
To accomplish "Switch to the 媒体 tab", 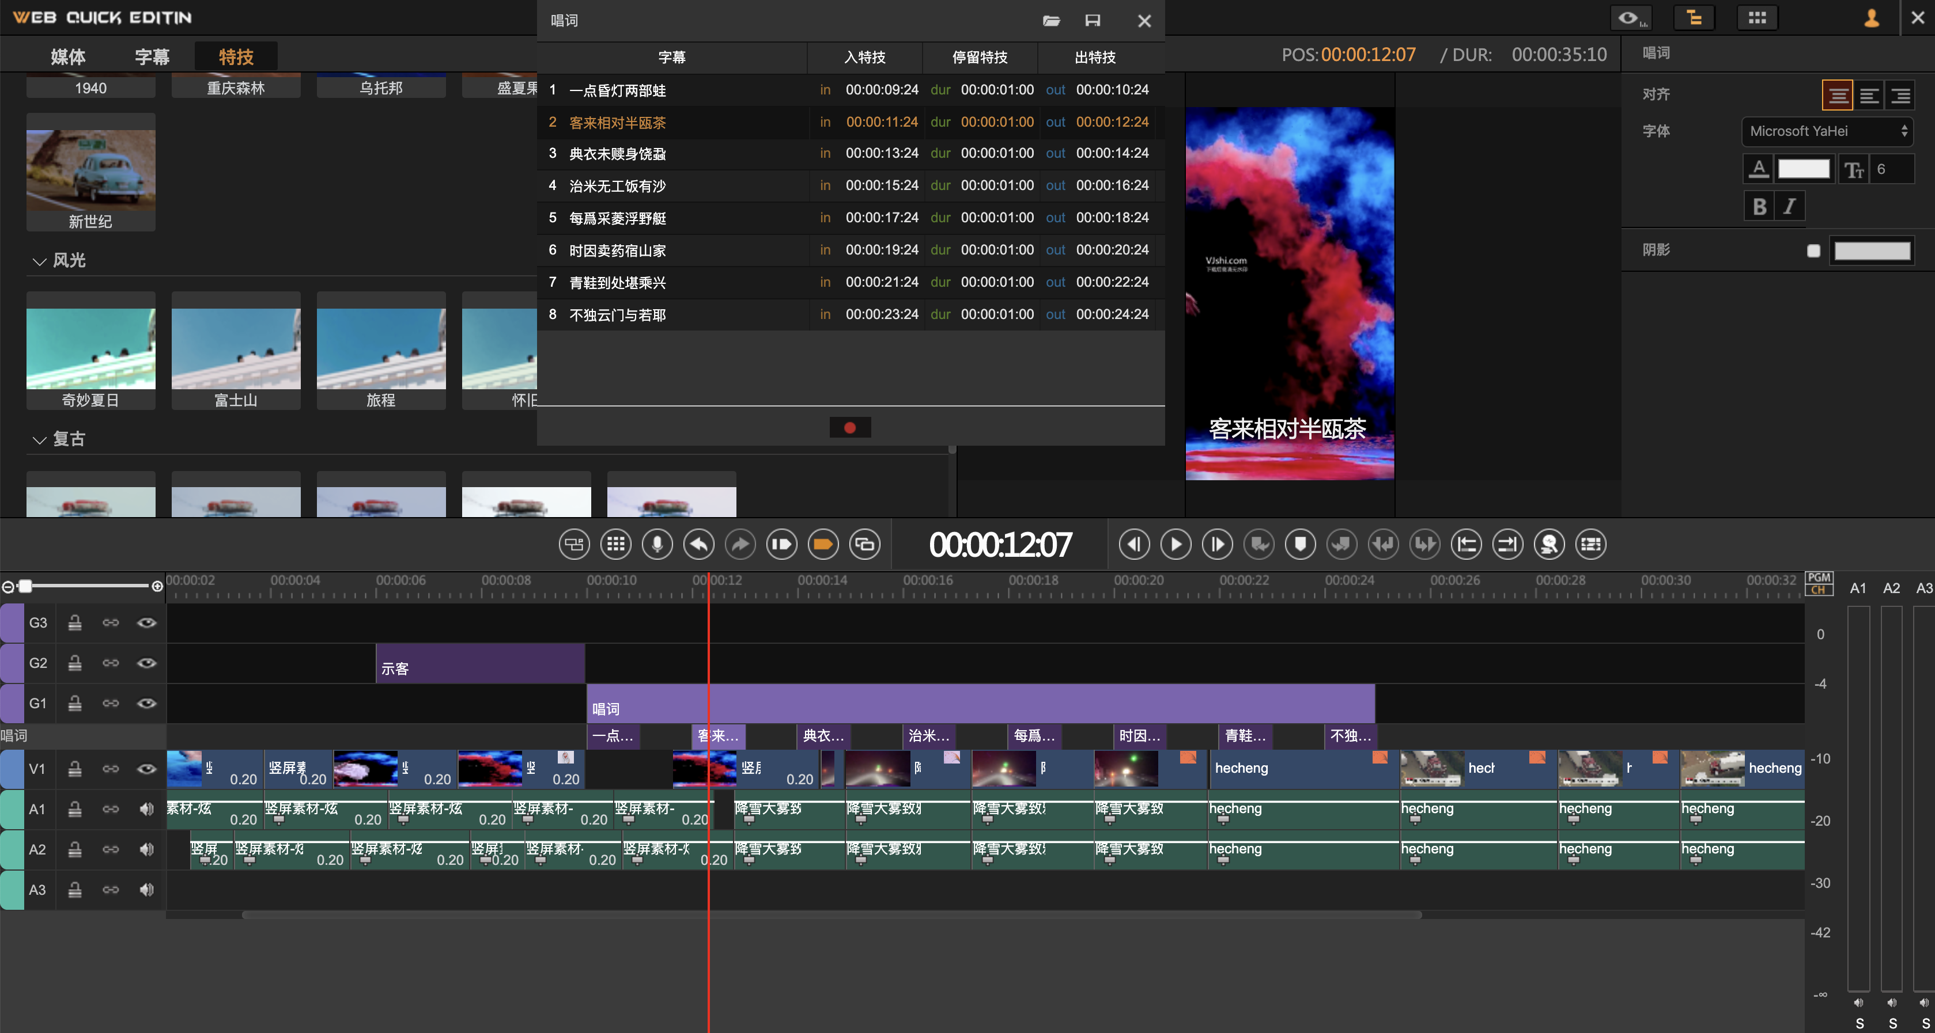I will 69,57.
